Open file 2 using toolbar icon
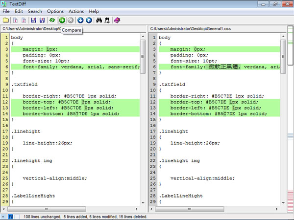This screenshot has width=294, height=220. [x=24, y=20]
